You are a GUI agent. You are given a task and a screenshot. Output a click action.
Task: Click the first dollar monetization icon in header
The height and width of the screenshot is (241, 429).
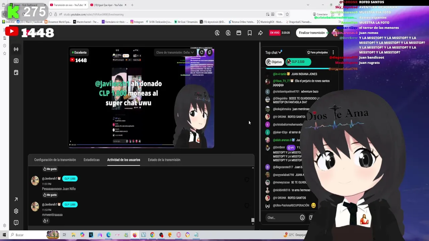[x=217, y=33]
